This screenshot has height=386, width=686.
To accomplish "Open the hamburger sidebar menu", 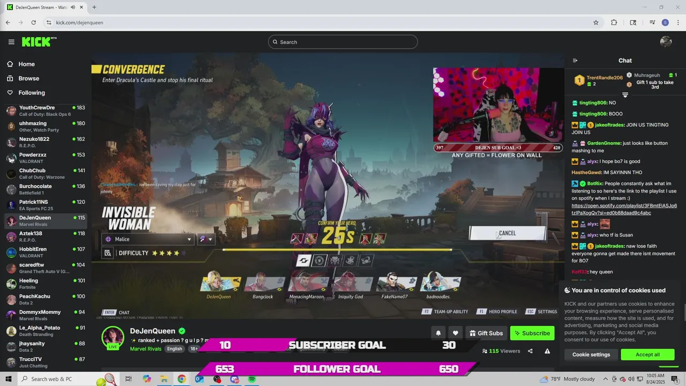I will [x=11, y=42].
